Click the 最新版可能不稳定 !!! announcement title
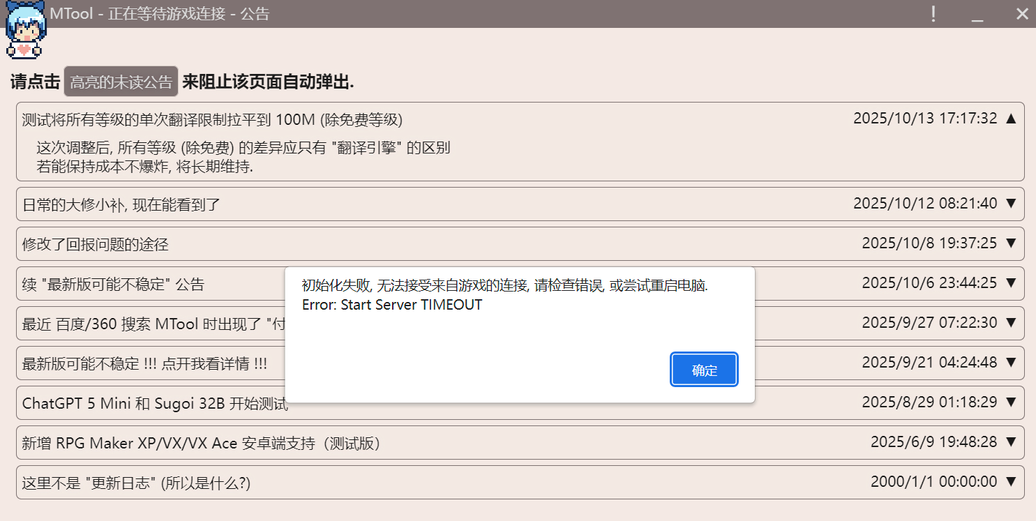This screenshot has width=1036, height=521. tap(144, 363)
